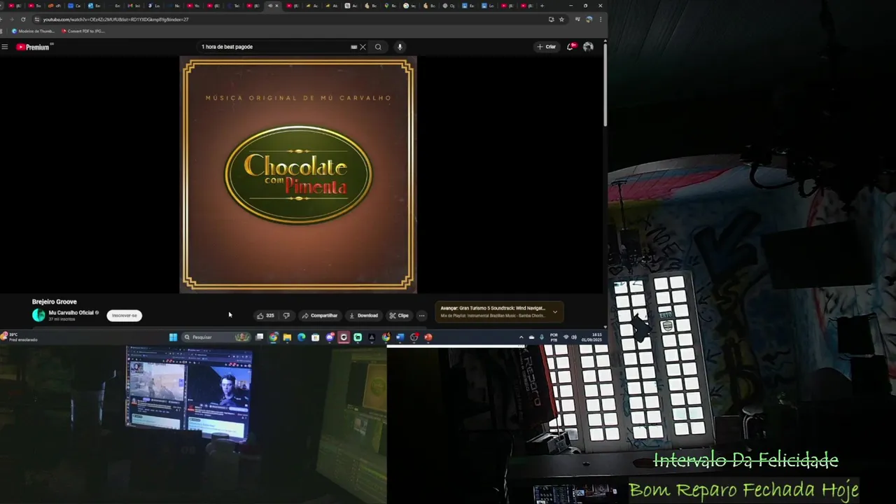Open Microsoft Word from the taskbar
The image size is (896, 504).
[x=400, y=337]
